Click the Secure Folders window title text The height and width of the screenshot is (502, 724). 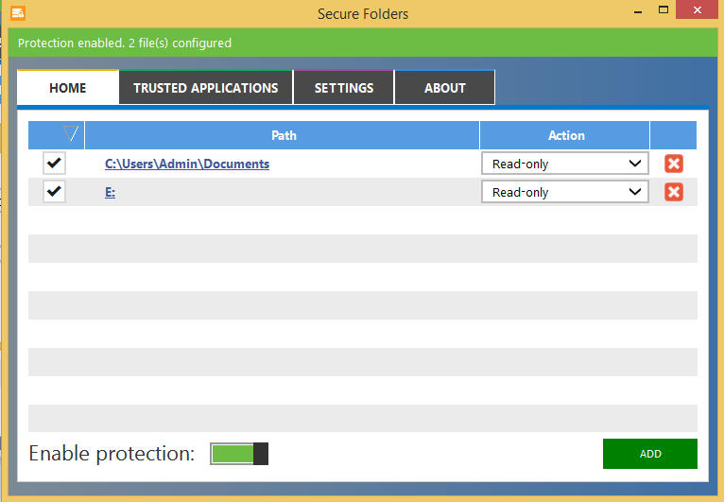(363, 14)
